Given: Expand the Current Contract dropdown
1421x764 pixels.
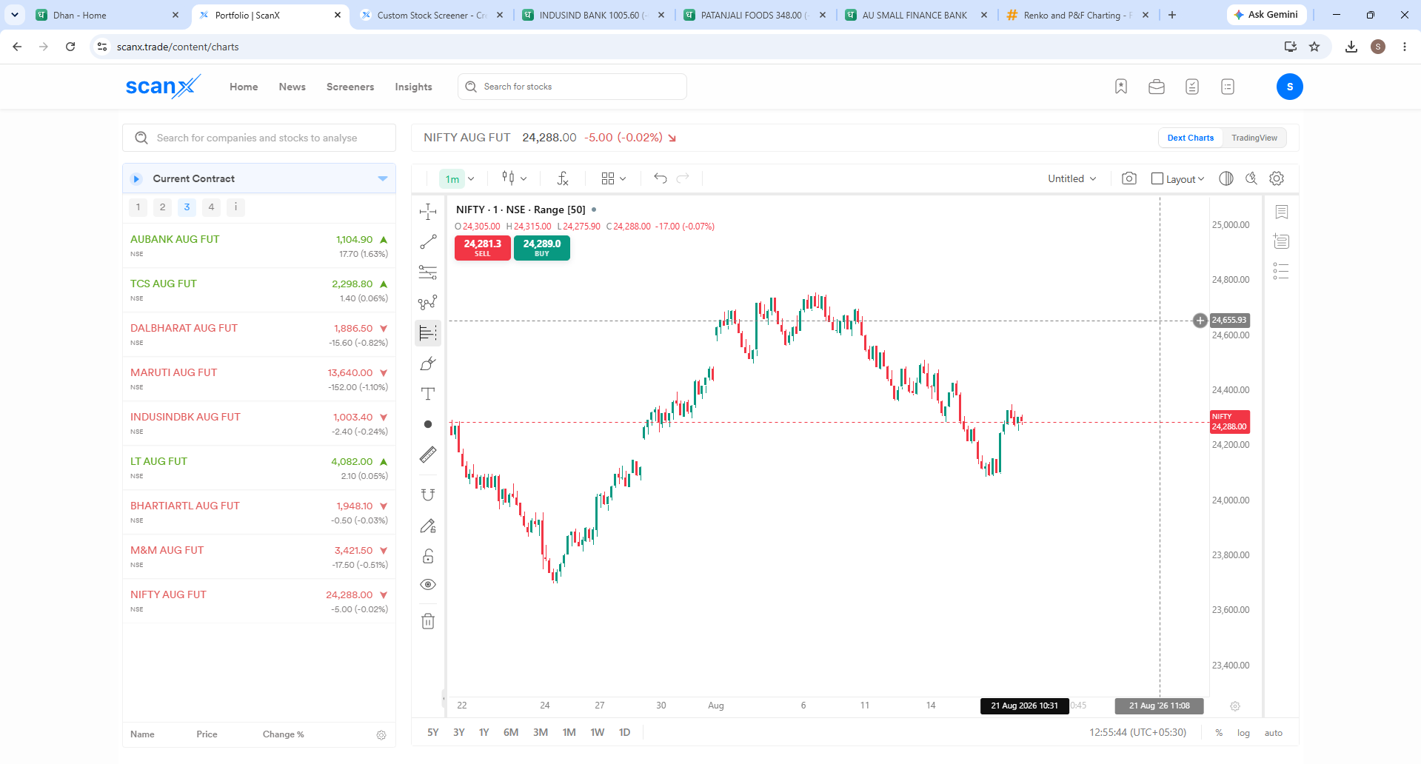Looking at the screenshot, I should coord(383,178).
